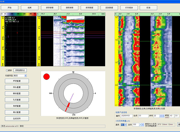Click the 打印报告 print report button

[129, 8]
